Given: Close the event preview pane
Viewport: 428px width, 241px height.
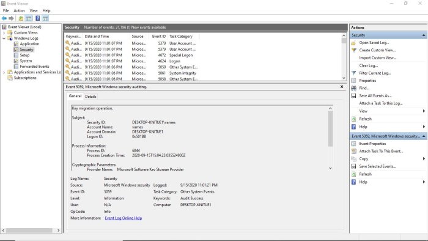Looking at the screenshot, I should (342, 86).
